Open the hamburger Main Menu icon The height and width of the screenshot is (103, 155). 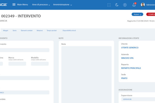[x=14, y=5]
